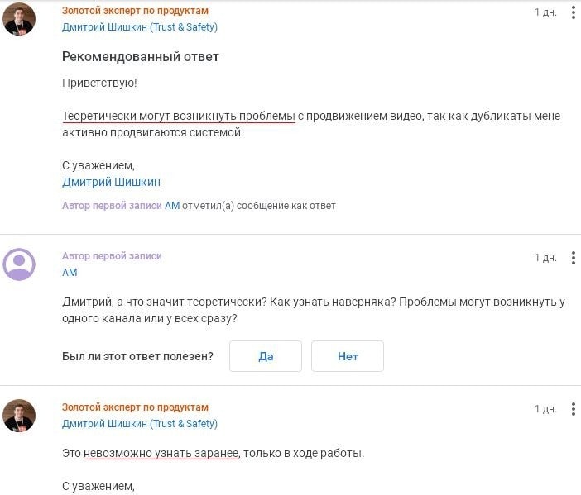Open the three-dot menu on AM's comment

point(573,258)
